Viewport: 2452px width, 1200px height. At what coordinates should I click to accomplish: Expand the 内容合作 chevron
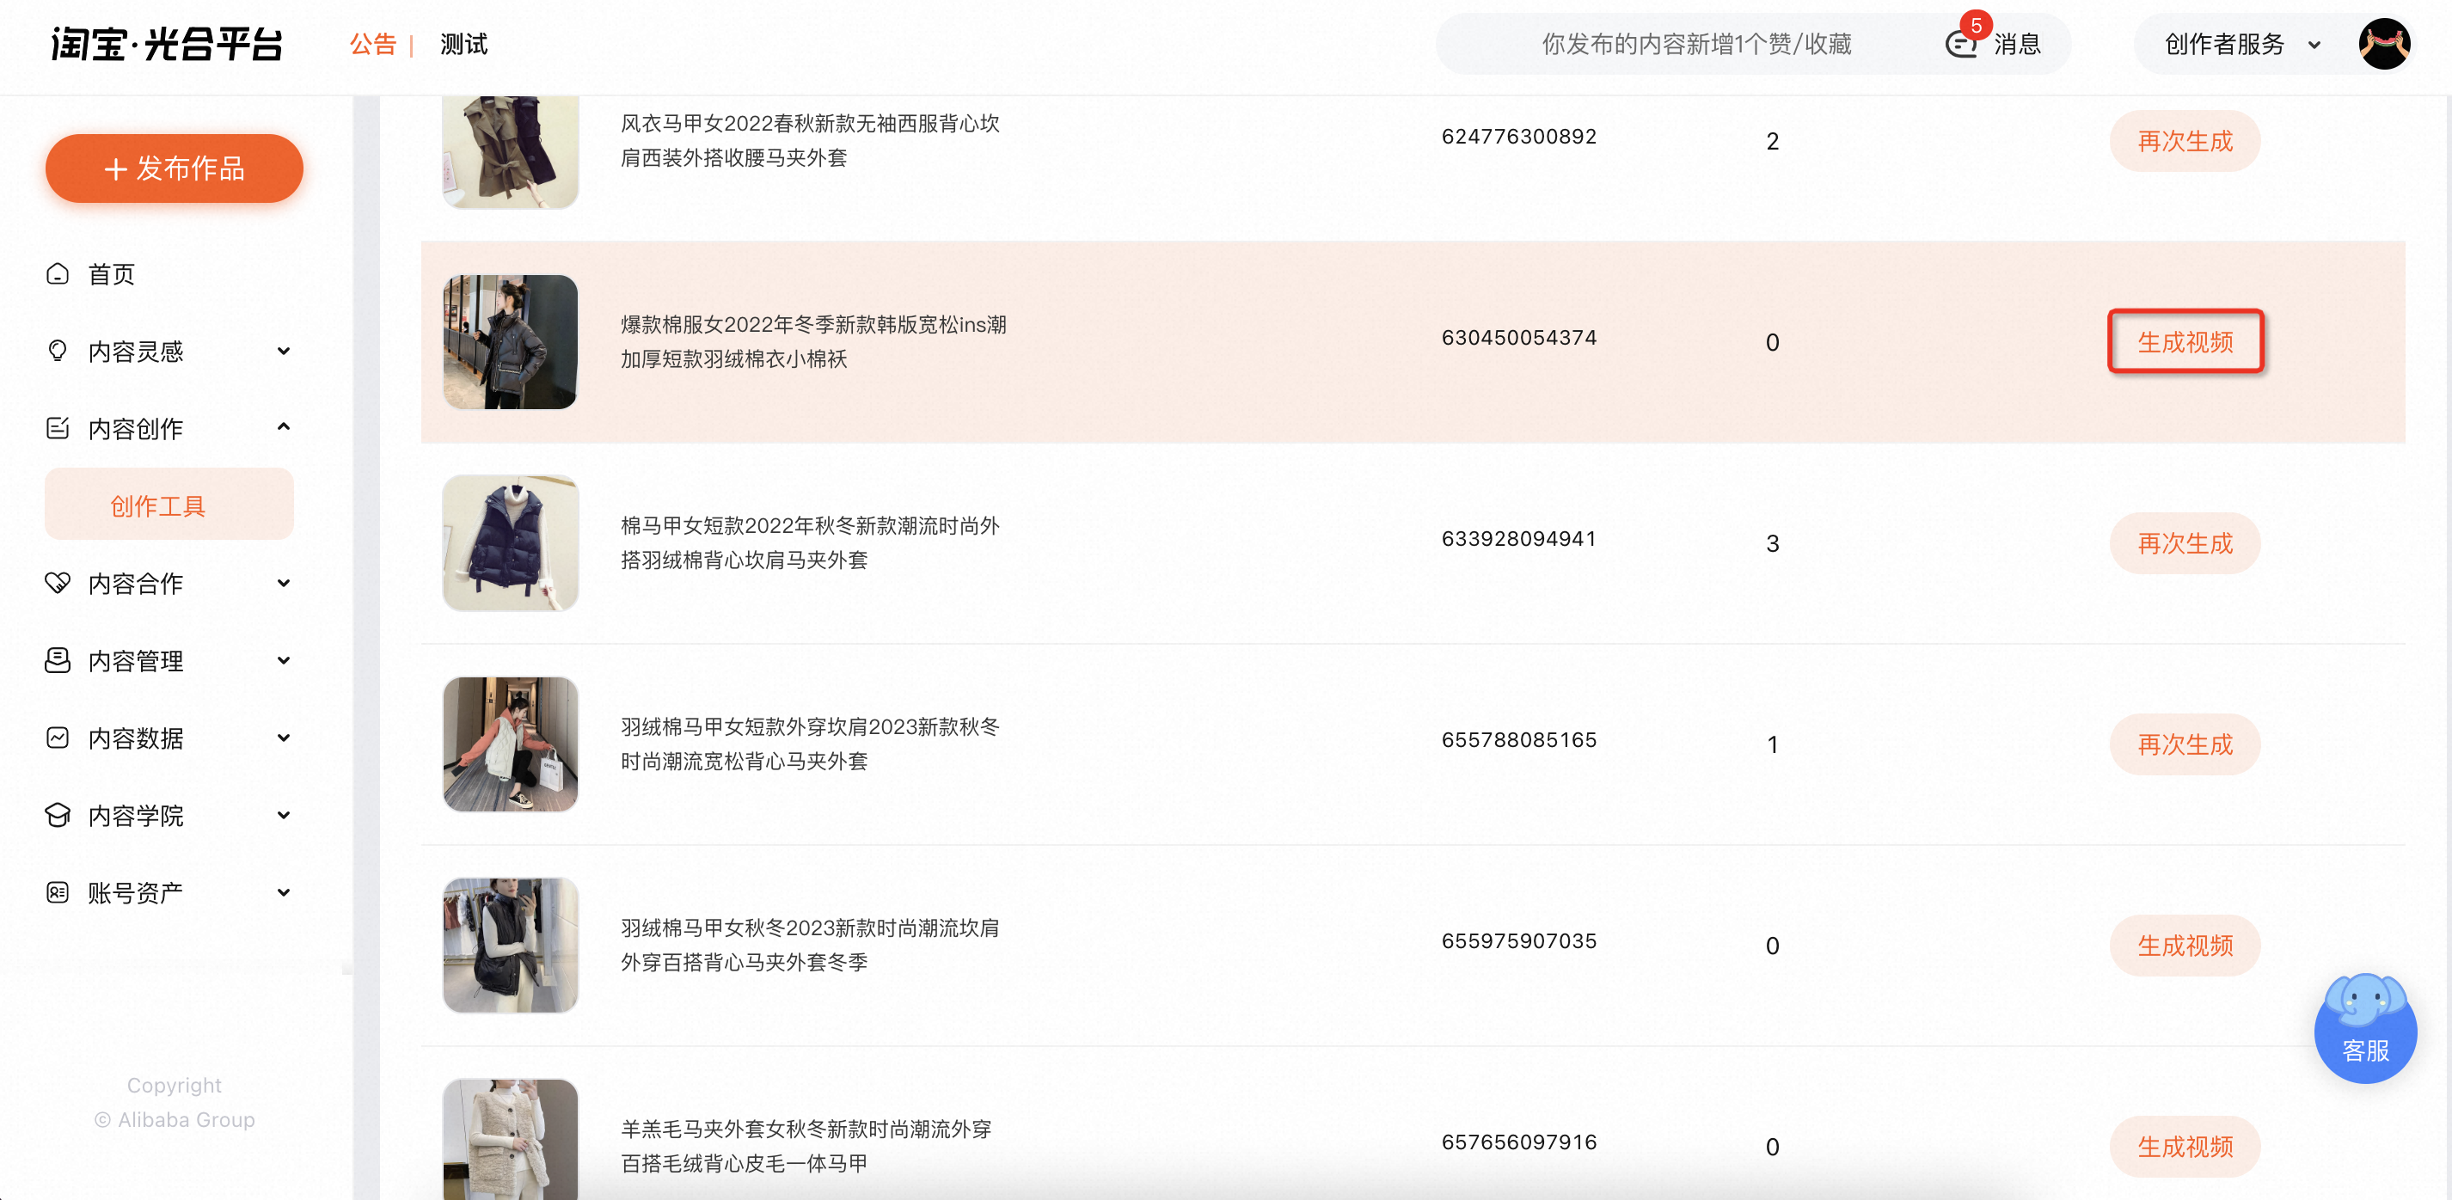(284, 583)
